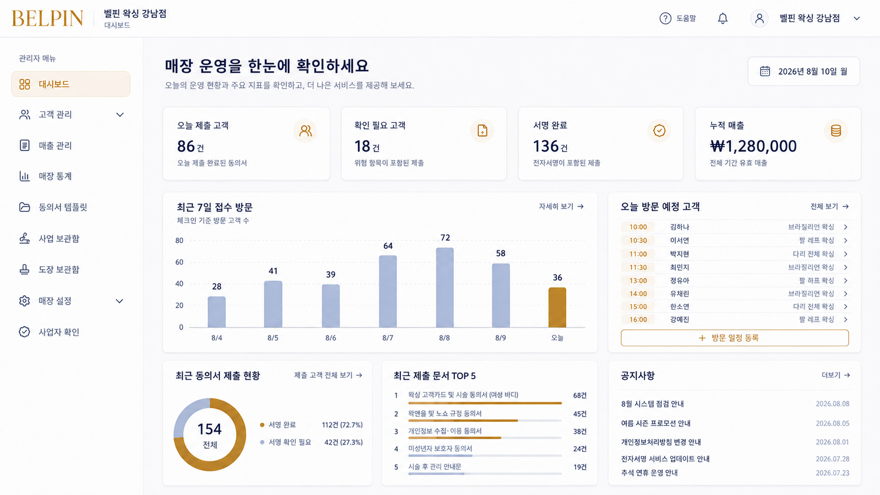Click the 방문 일정 등록 button
The width and height of the screenshot is (880, 495).
tap(735, 338)
